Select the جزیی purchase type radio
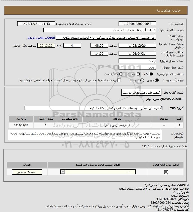This screenshot has height=212, width=193. coord(157,80)
